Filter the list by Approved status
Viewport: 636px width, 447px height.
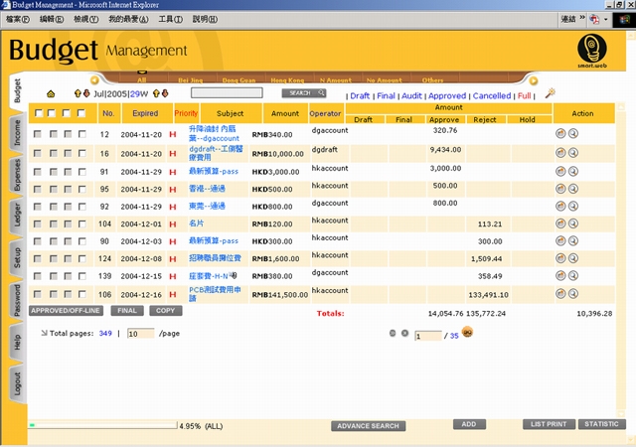[x=447, y=95]
